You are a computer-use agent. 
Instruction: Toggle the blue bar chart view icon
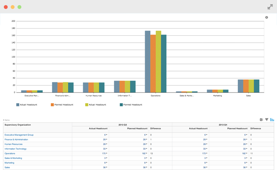(x=272, y=120)
